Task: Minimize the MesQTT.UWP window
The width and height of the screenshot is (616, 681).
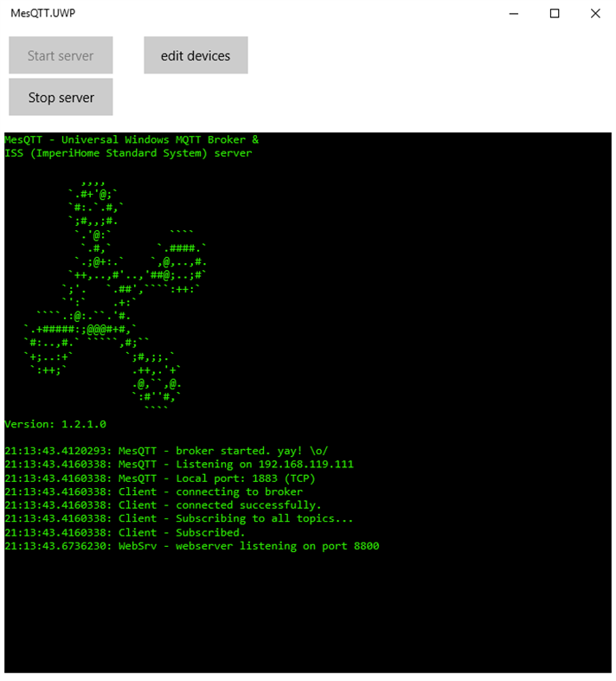Action: coord(514,14)
